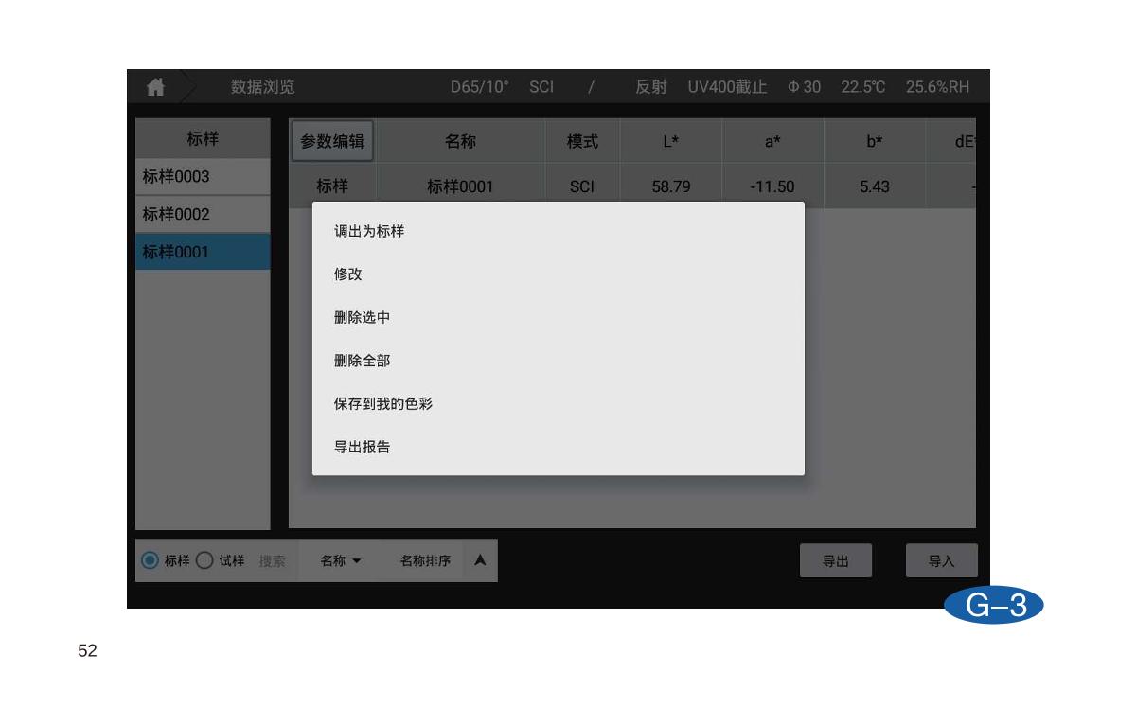Image resolution: width=1136 pixels, height=708 pixels.
Task: Go to the home screen icon
Action: (155, 87)
